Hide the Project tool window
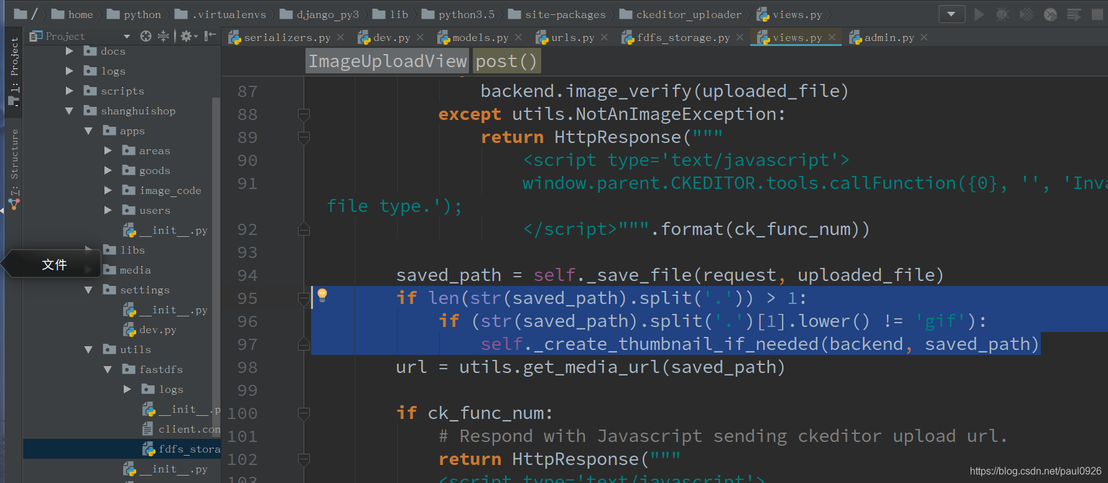This screenshot has height=483, width=1108. (210, 36)
